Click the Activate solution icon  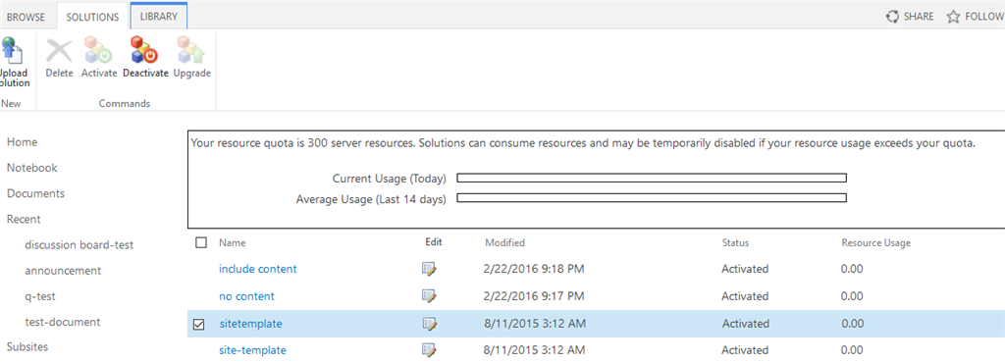(99, 51)
